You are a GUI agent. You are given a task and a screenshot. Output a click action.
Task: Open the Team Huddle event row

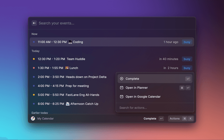94,59
